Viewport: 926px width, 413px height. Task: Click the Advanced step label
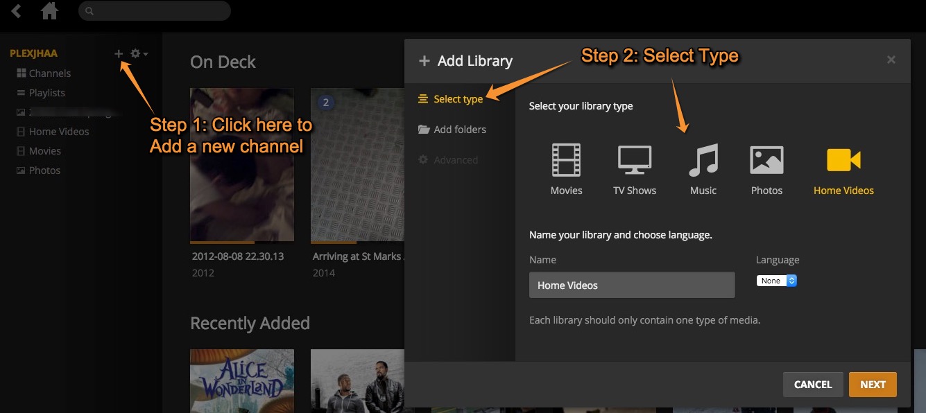[x=456, y=159]
